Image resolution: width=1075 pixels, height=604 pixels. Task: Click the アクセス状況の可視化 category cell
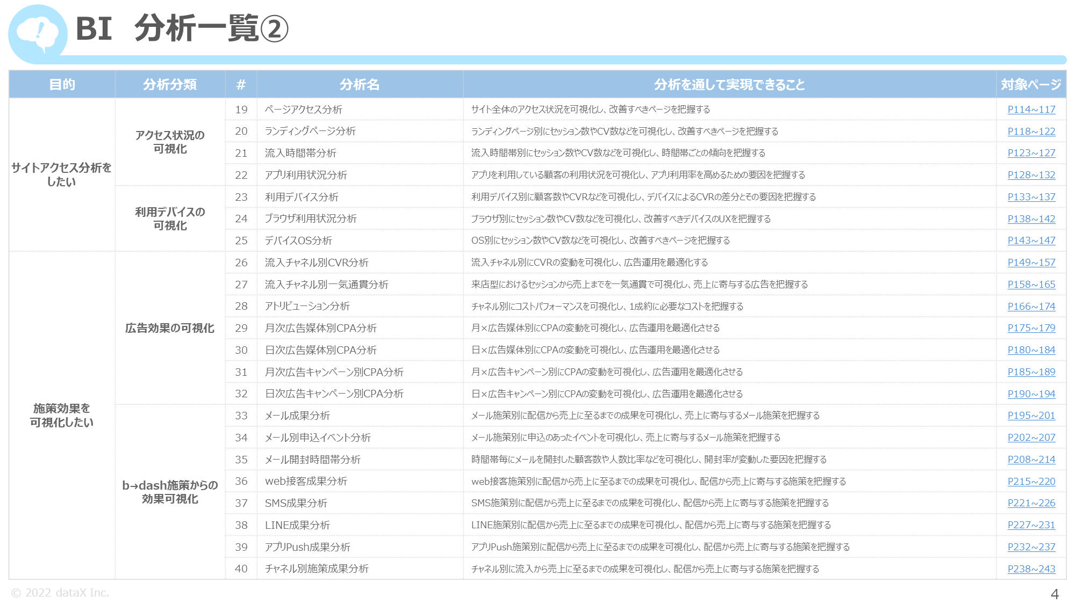pyautogui.click(x=170, y=142)
